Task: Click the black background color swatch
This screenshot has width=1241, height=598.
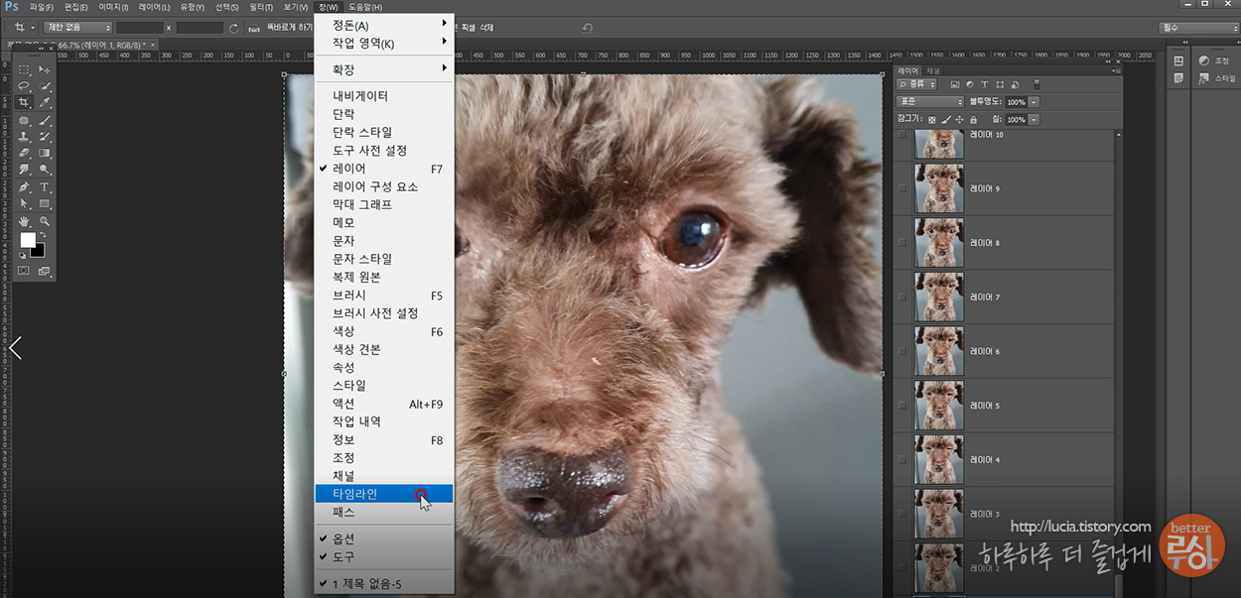Action: [x=40, y=252]
